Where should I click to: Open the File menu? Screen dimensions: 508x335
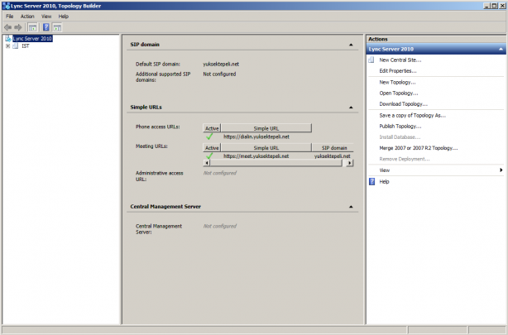(10, 17)
